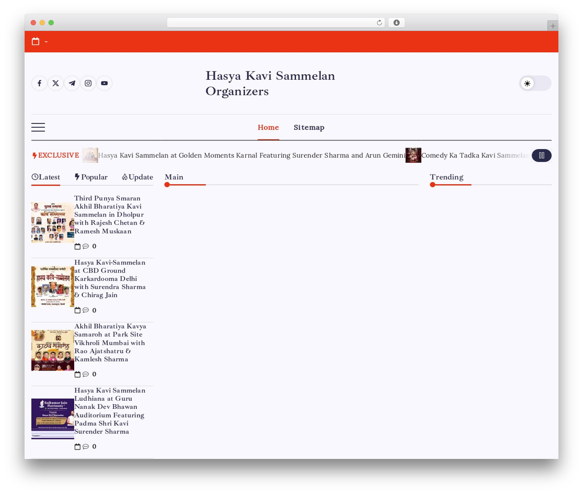The height and width of the screenshot is (494, 583).
Task: Open the Facebook social link
Action: click(x=40, y=83)
